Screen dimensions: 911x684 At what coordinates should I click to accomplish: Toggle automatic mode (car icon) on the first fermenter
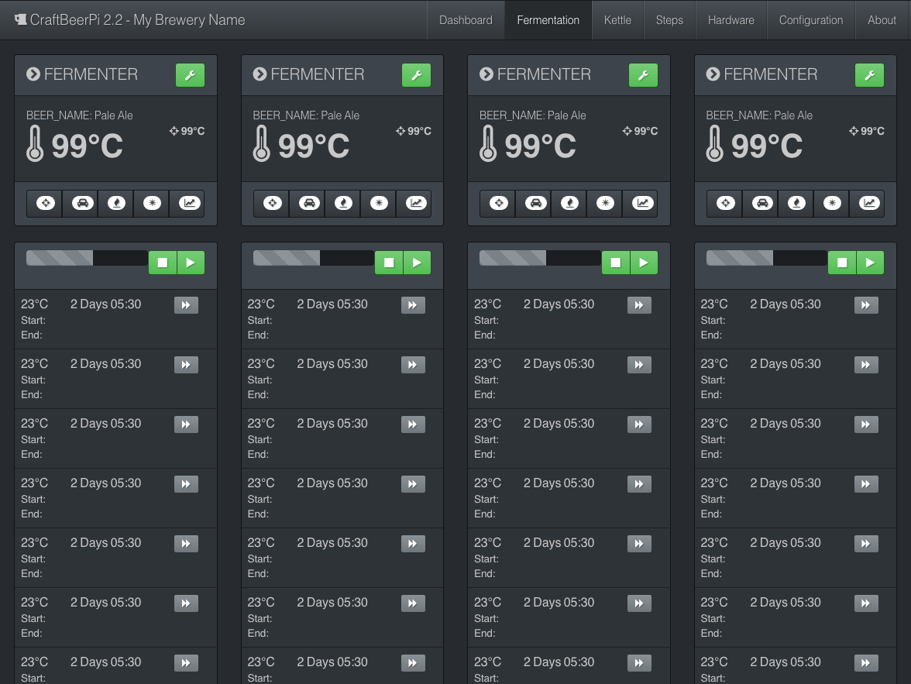pos(81,203)
